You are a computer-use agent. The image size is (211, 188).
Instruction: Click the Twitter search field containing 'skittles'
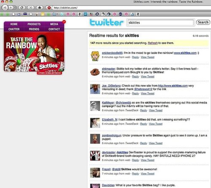click(x=160, y=22)
